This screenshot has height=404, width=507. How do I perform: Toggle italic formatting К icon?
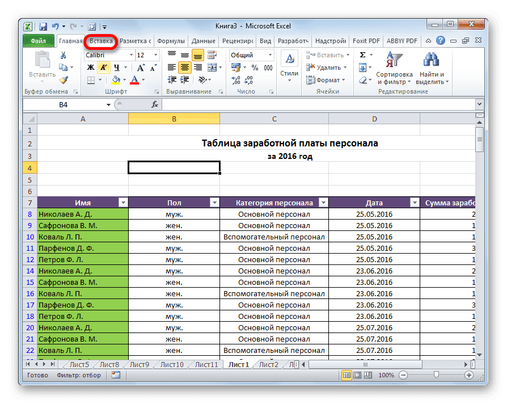(104, 68)
